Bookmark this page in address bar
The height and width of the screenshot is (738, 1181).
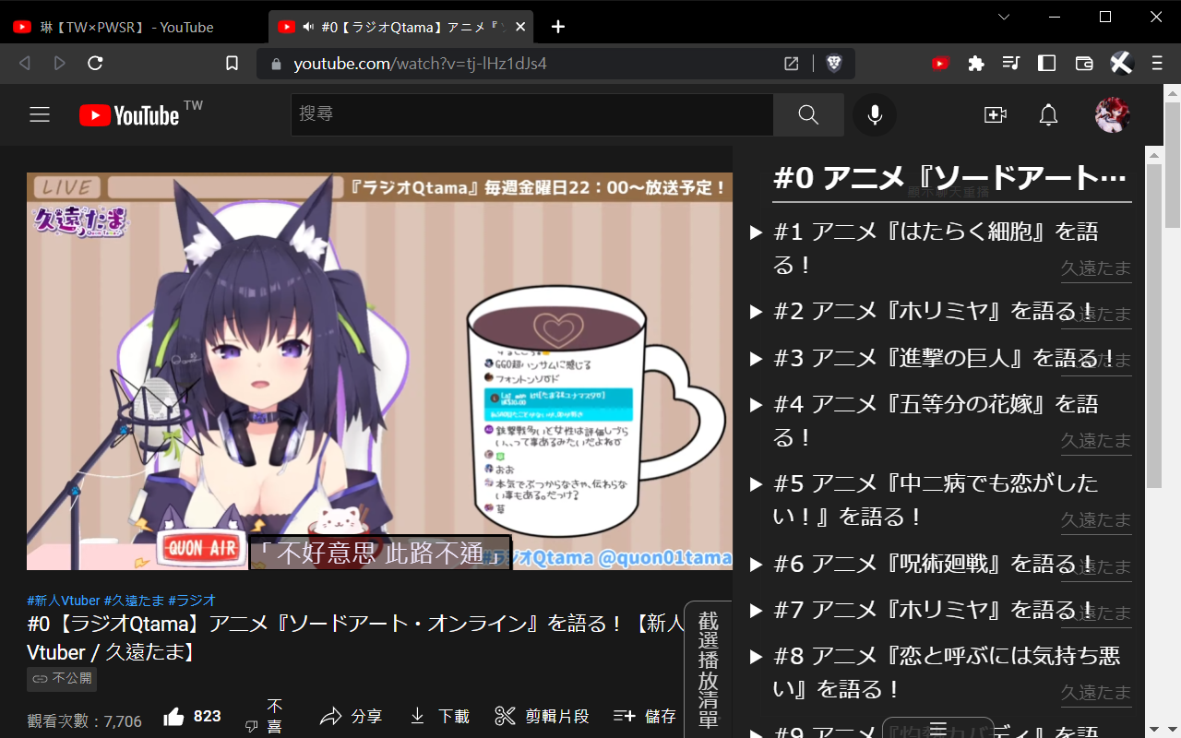coord(233,64)
